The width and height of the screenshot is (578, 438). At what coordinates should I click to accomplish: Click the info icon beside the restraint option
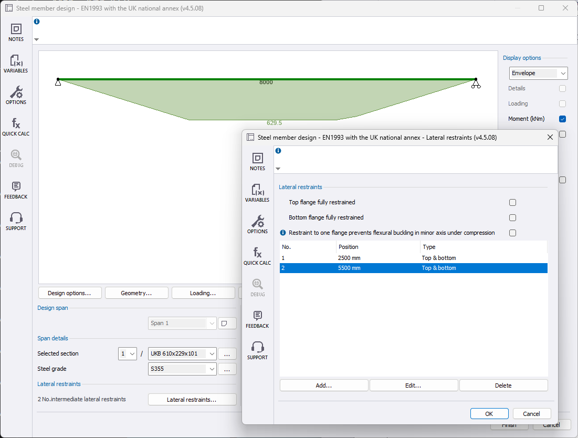[x=283, y=233]
